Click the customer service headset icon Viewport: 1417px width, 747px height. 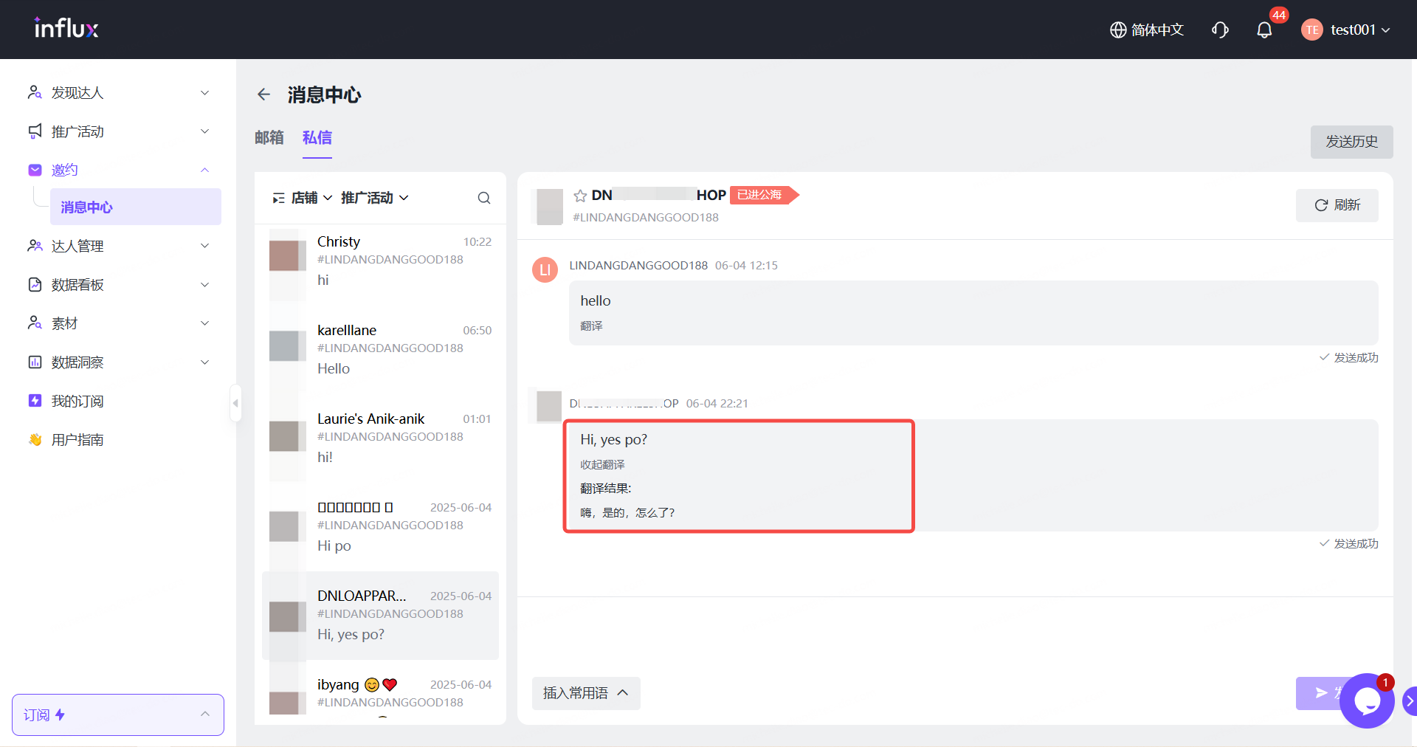point(1220,30)
